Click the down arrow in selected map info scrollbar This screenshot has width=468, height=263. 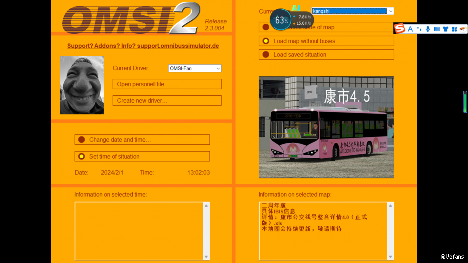coord(390,257)
